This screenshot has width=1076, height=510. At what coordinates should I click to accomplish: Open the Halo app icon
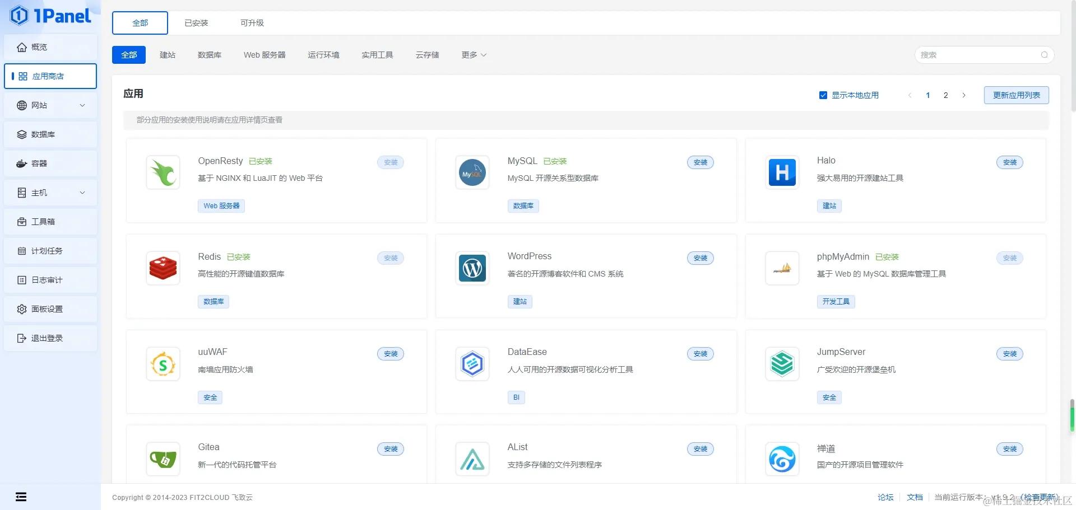782,172
